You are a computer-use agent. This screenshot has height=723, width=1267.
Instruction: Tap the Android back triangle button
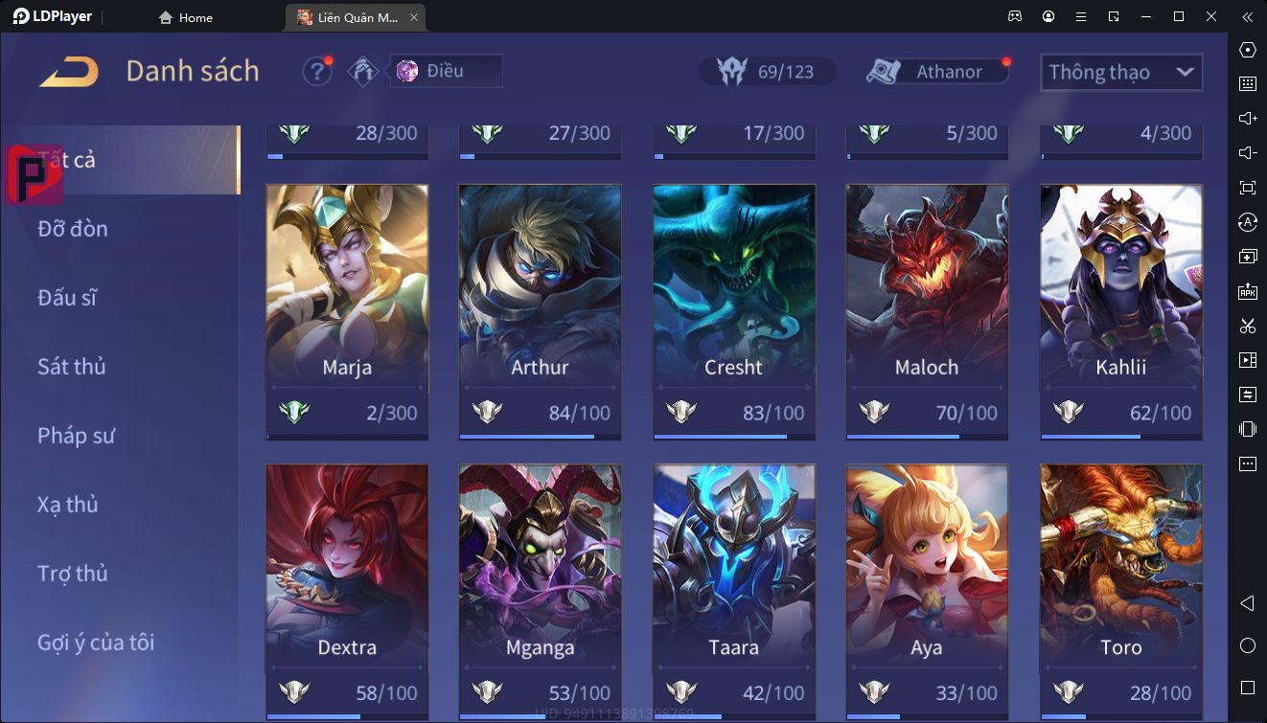coord(1248,603)
